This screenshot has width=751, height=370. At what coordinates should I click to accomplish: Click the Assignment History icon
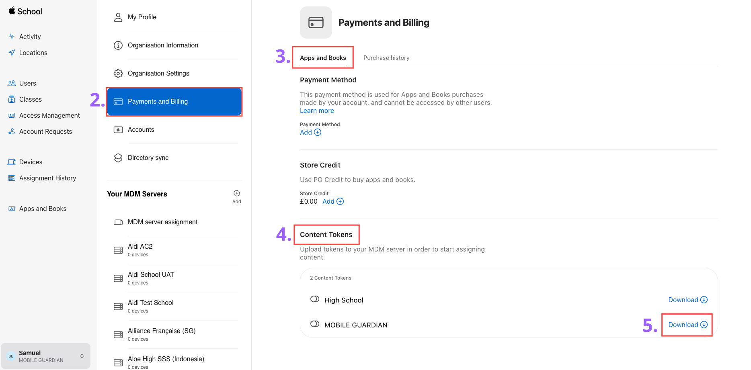[12, 178]
